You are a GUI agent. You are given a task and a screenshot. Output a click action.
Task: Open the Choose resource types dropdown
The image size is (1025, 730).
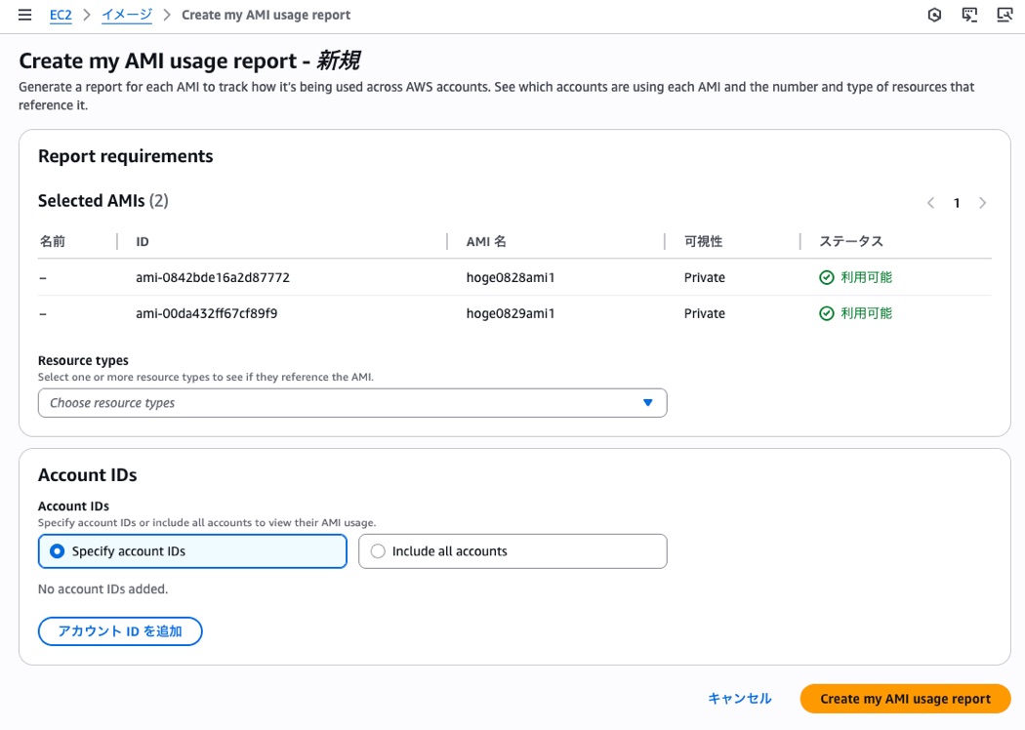tap(352, 403)
